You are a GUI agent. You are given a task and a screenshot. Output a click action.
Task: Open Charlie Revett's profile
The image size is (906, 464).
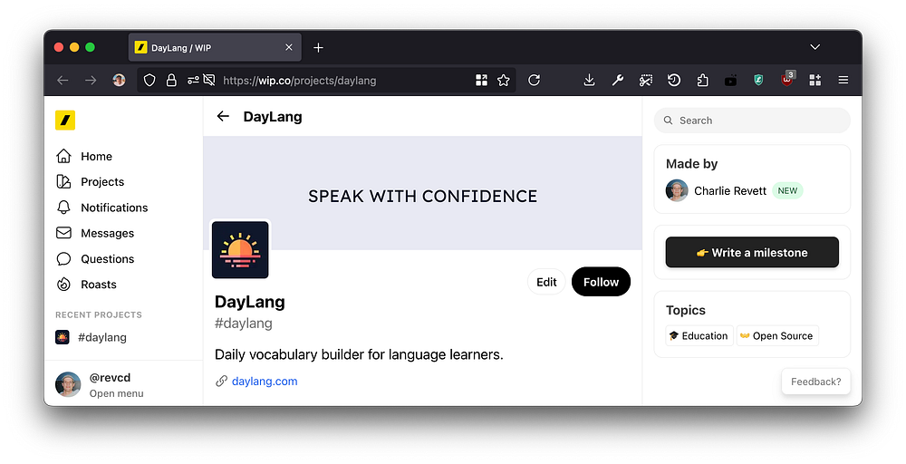pyautogui.click(x=729, y=190)
